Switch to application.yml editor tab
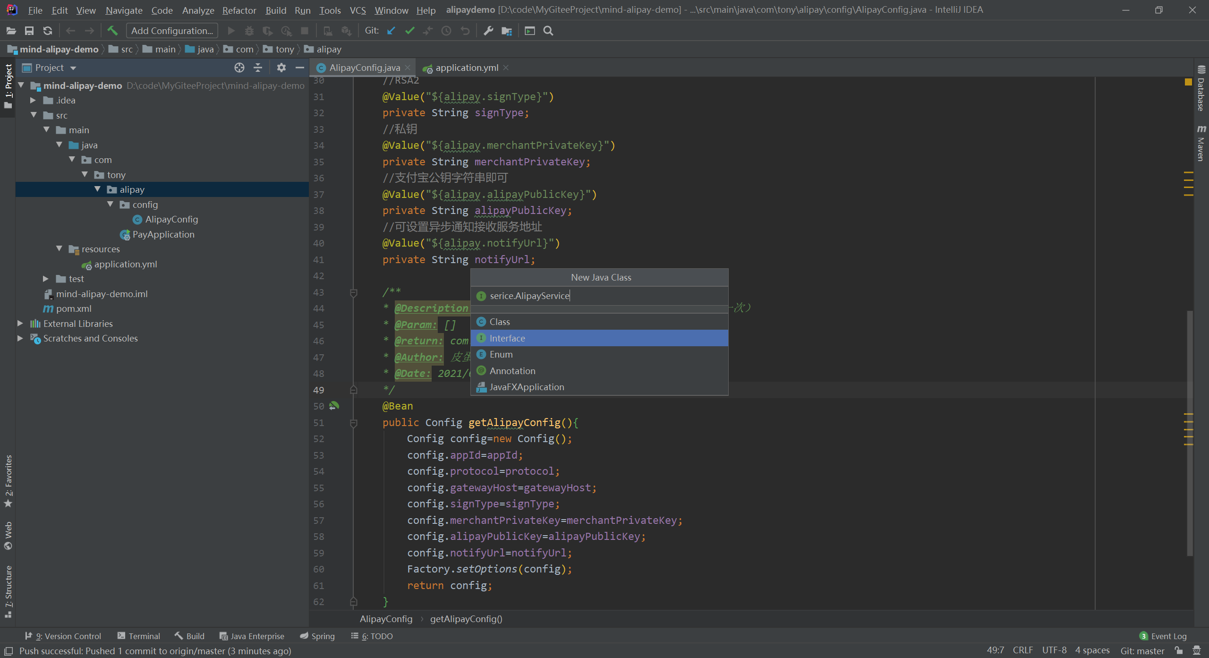Screen dimensions: 1209x658 point(466,68)
